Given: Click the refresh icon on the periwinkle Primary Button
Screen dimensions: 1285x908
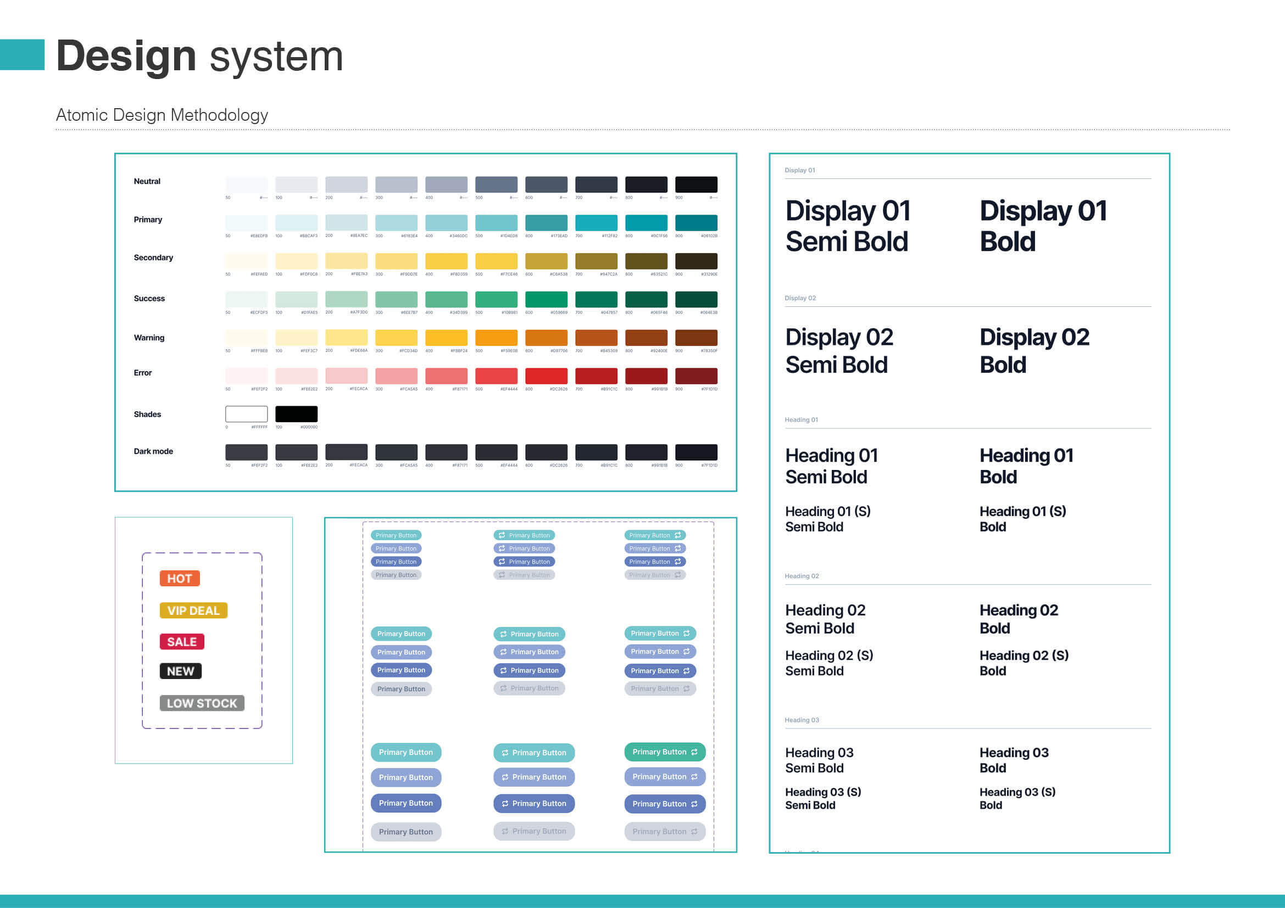Looking at the screenshot, I should click(x=503, y=652).
